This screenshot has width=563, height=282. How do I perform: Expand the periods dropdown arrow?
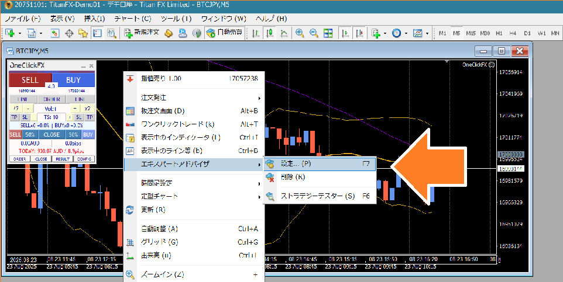click(406, 33)
